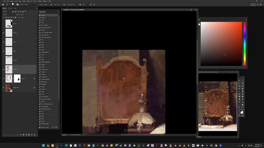The image size is (264, 148).
Task: Click the search icon at top right
Action: (x=258, y=5)
